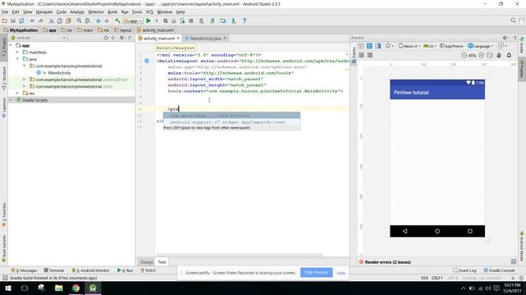Toggle the Build Variants side panel
526x295 pixels.
pos(4,248)
